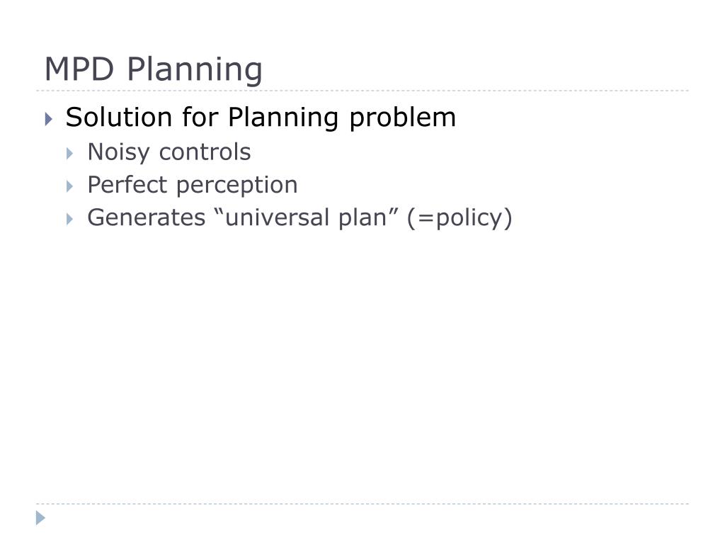Screen dimensions: 725x544
Task: Click the word Noisy in the sub-bullet
Action: 119,153
